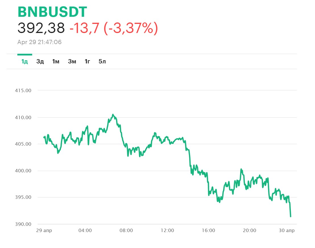Click the 400.00 price axis label
This screenshot has height=248, width=315.
[x=23, y=171]
